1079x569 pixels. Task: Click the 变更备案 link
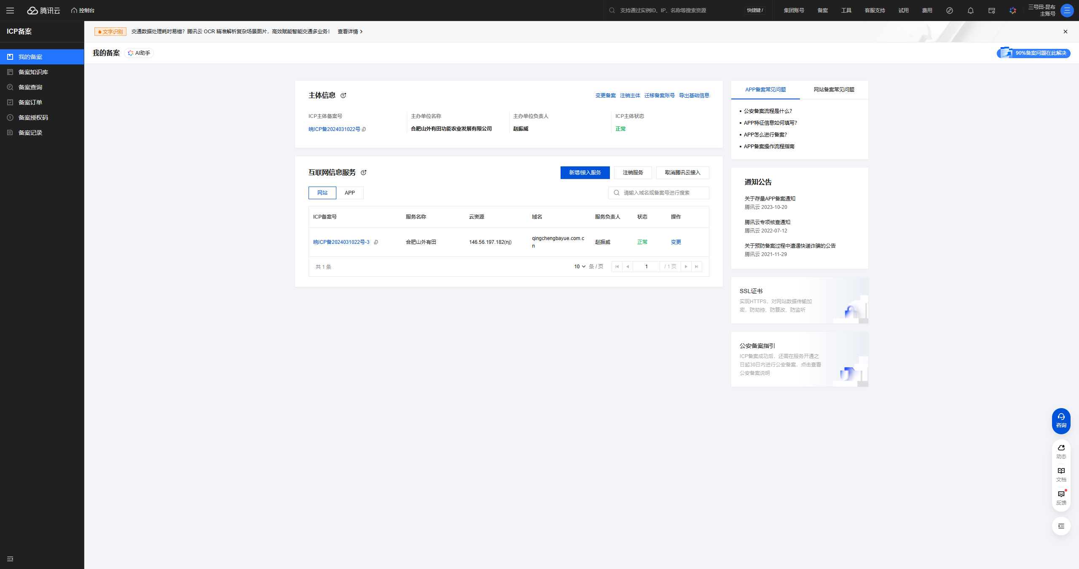point(605,96)
